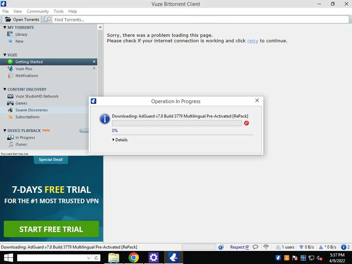
Task: Click the Vuze Plus frog icon
Action: pos(10,68)
